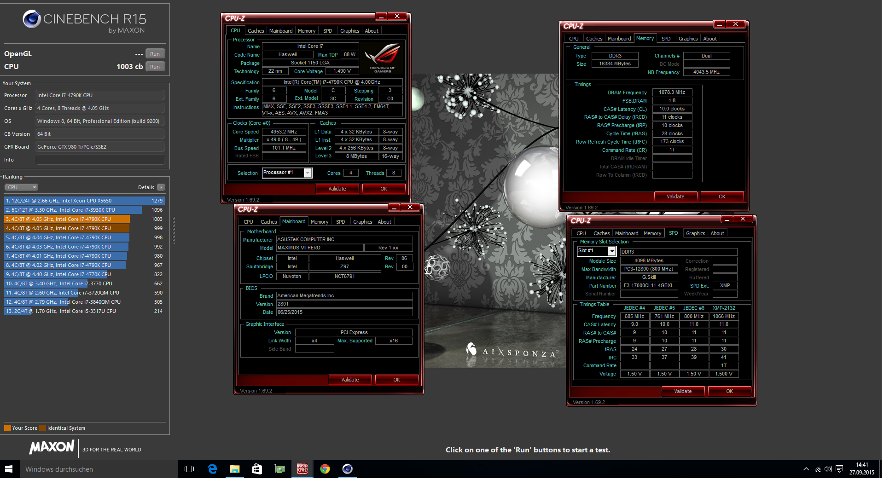Click OK in Mainboard window

pyautogui.click(x=396, y=380)
